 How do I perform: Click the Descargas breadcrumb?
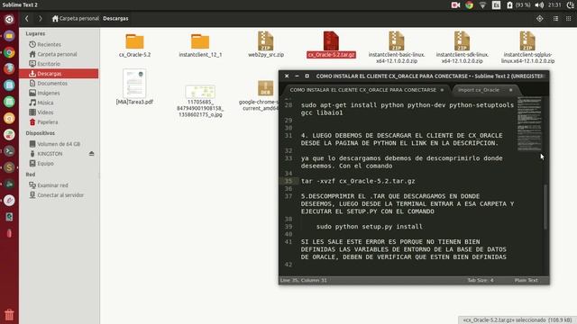pyautogui.click(x=115, y=18)
